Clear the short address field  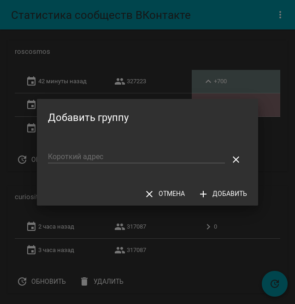click(x=236, y=160)
